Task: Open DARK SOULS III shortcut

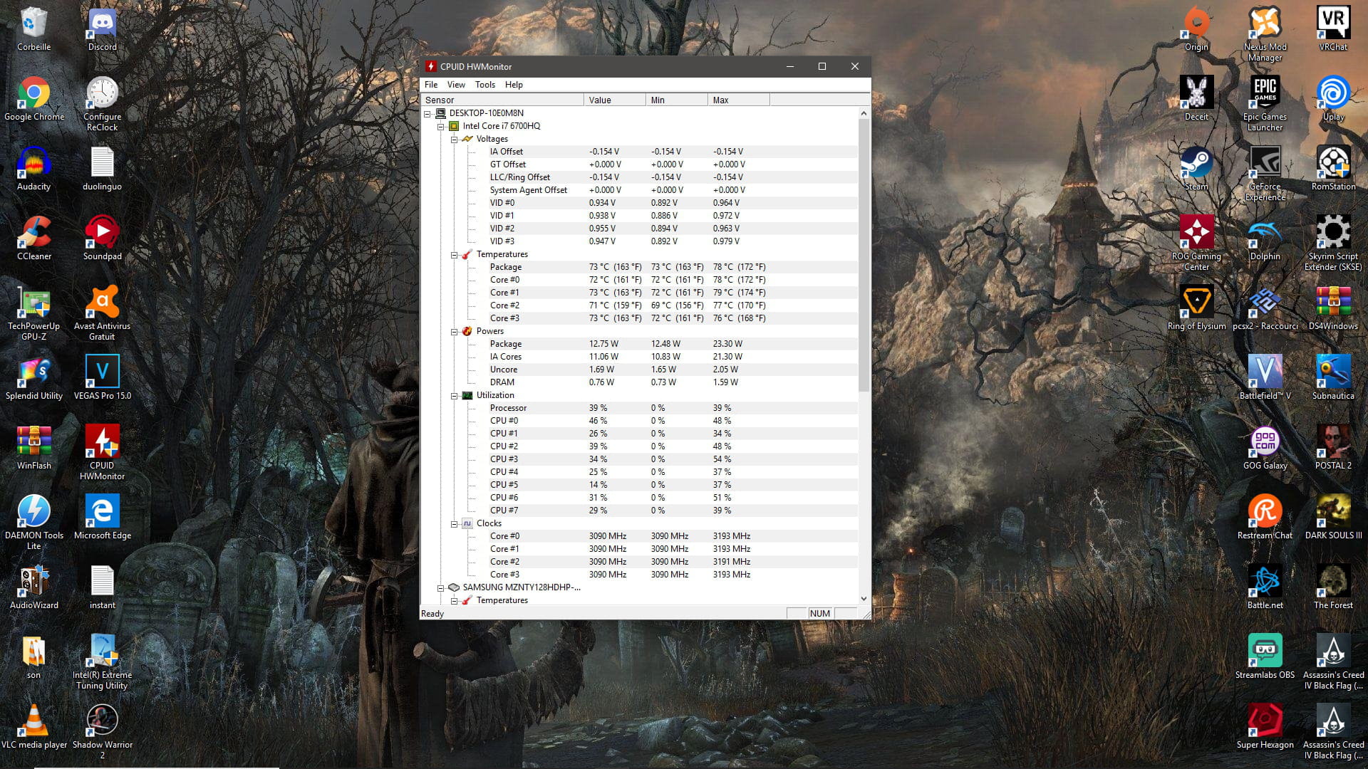Action: click(x=1333, y=518)
